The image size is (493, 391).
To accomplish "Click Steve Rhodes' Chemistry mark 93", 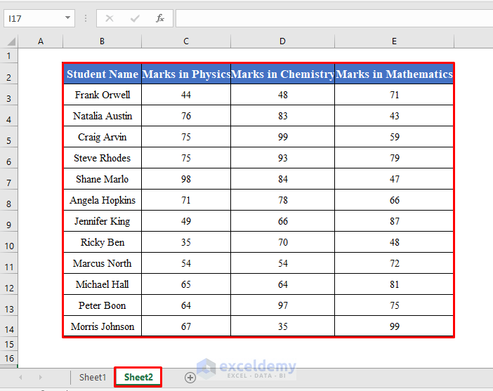I will tap(282, 158).
